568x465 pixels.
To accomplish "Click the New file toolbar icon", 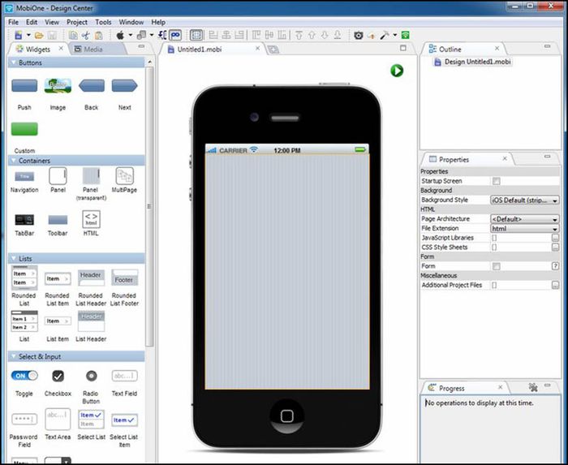I will [x=18, y=35].
